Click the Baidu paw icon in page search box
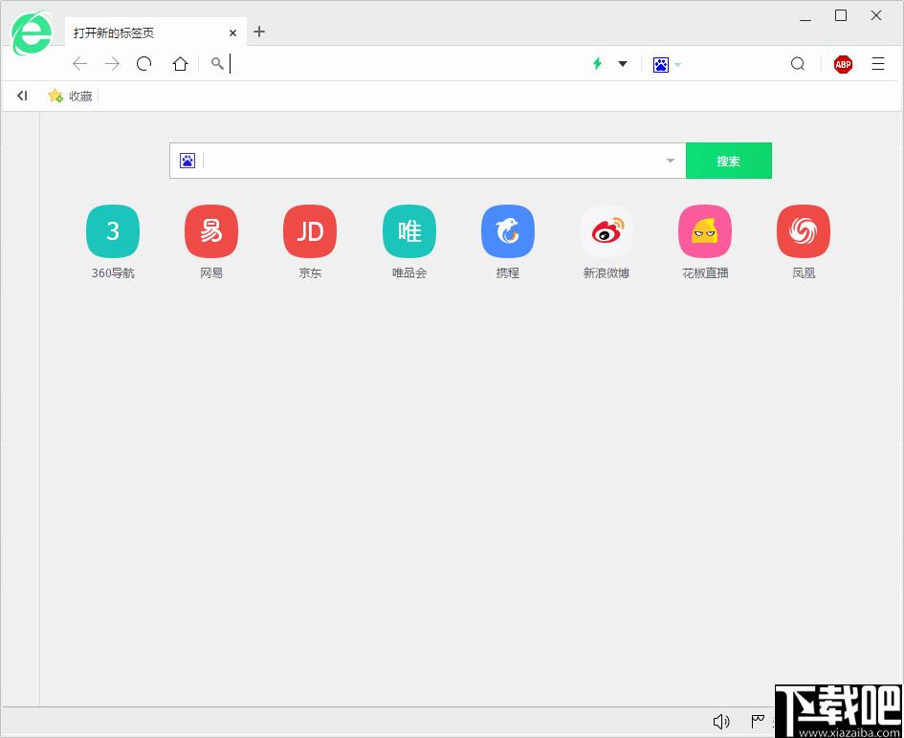This screenshot has height=738, width=904. pos(187,161)
